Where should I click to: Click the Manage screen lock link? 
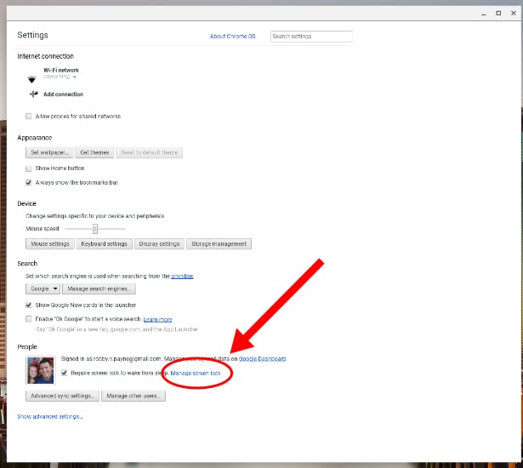[x=196, y=374]
